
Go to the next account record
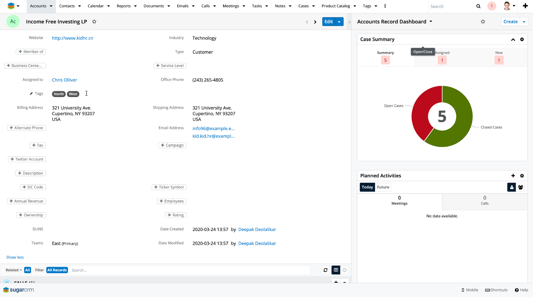coord(315,22)
